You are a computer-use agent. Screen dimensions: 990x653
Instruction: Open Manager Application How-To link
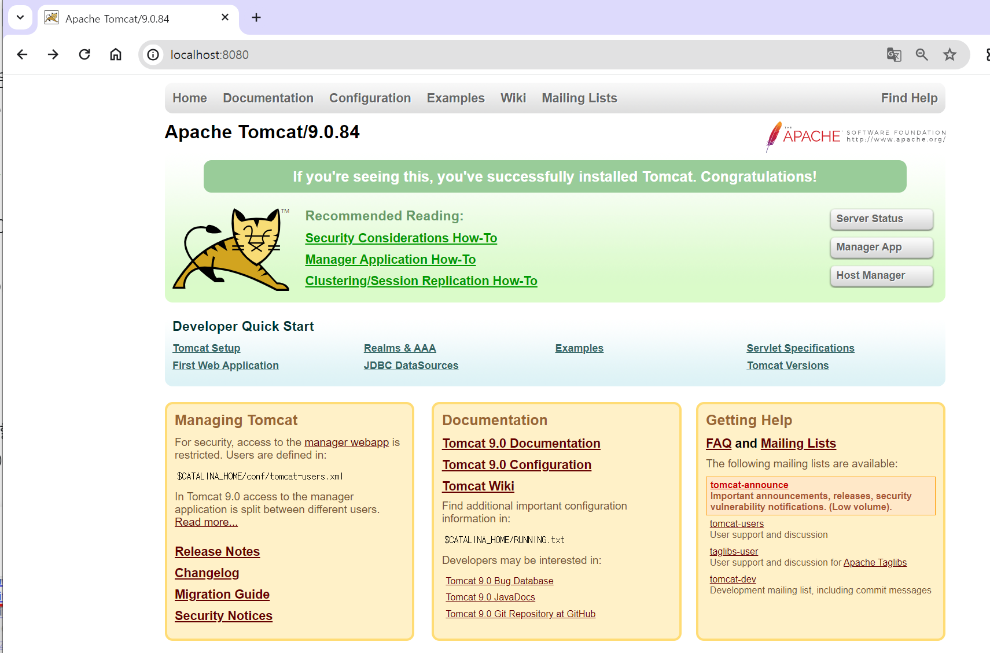tap(391, 260)
